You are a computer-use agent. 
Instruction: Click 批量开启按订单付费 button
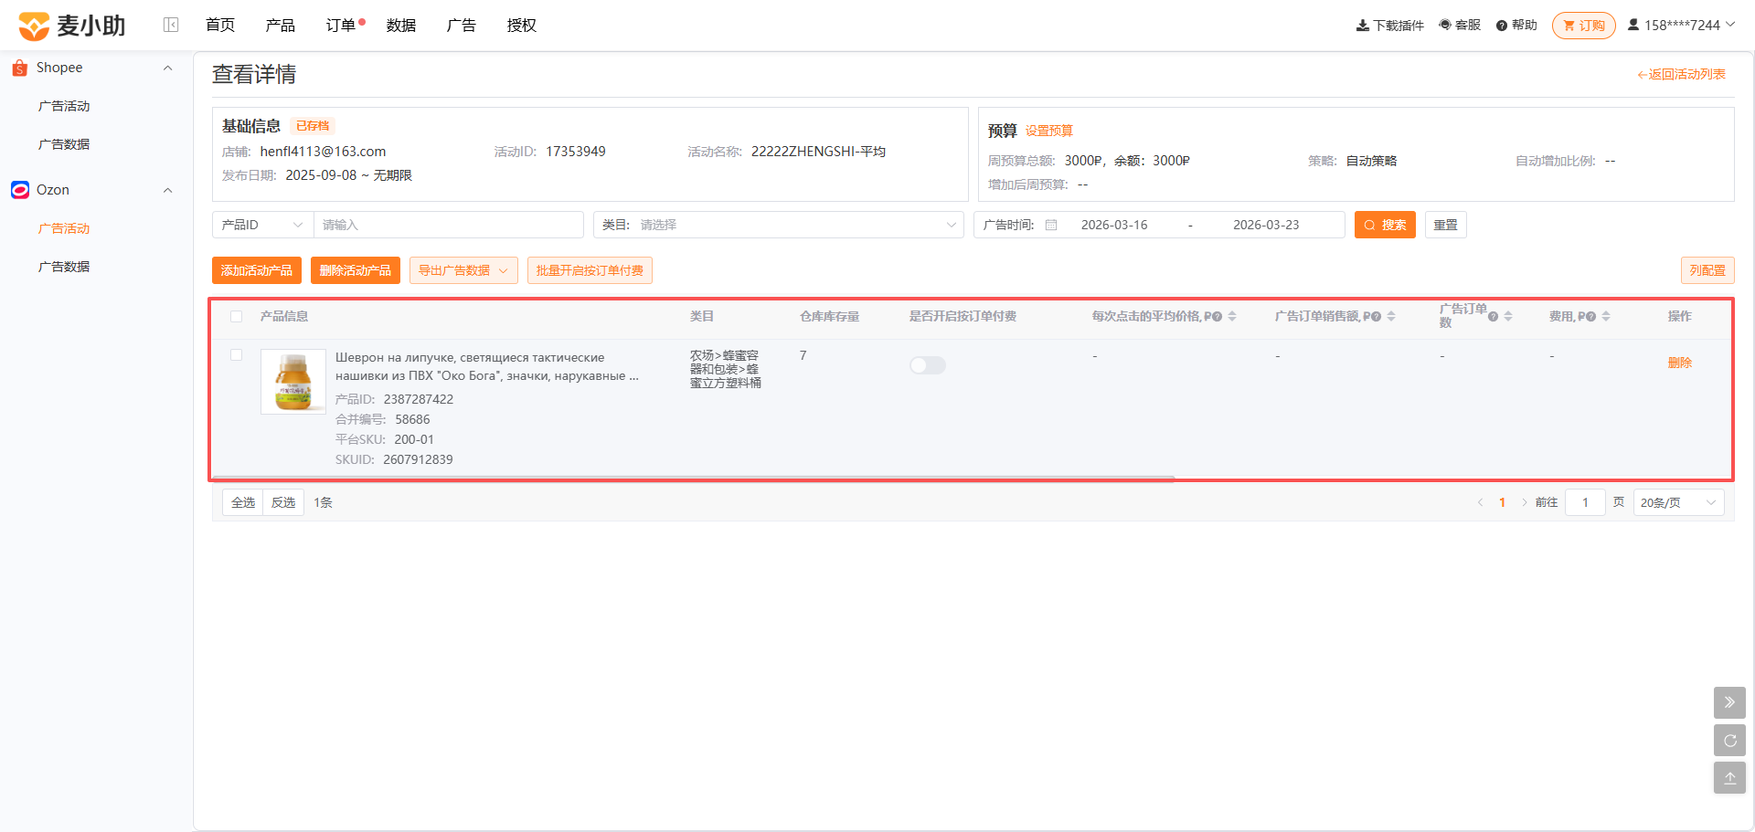(x=590, y=270)
